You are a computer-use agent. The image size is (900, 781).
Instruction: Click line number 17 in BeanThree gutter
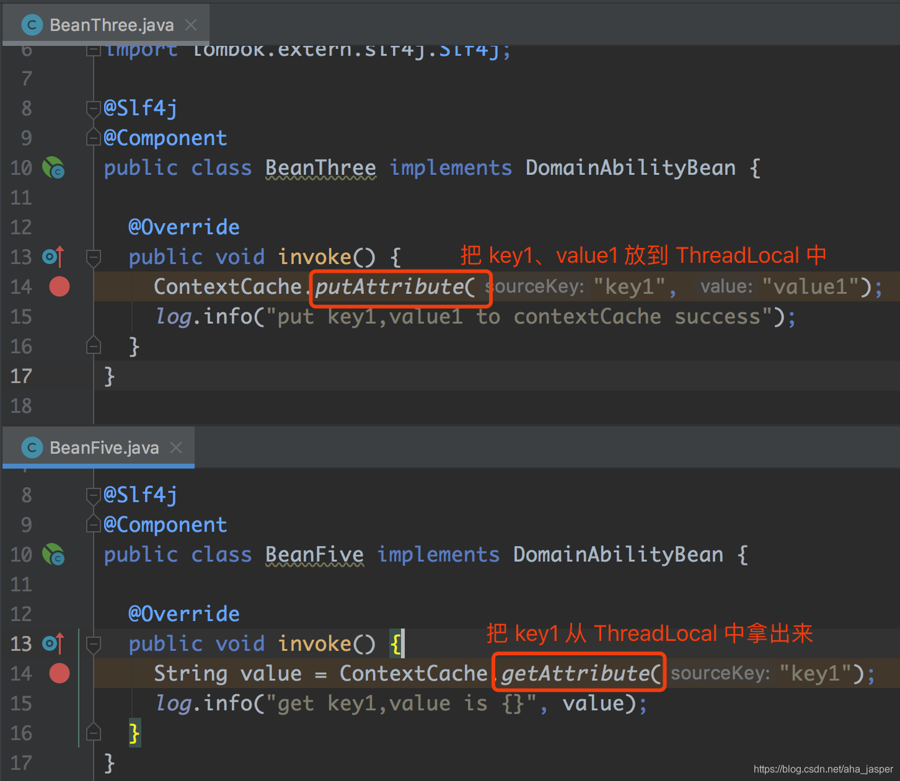click(21, 376)
